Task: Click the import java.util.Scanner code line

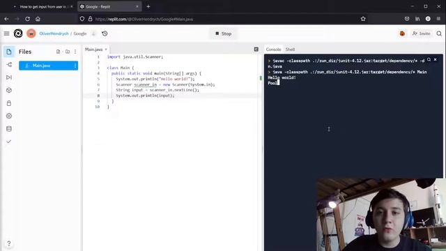Action: (x=135, y=57)
